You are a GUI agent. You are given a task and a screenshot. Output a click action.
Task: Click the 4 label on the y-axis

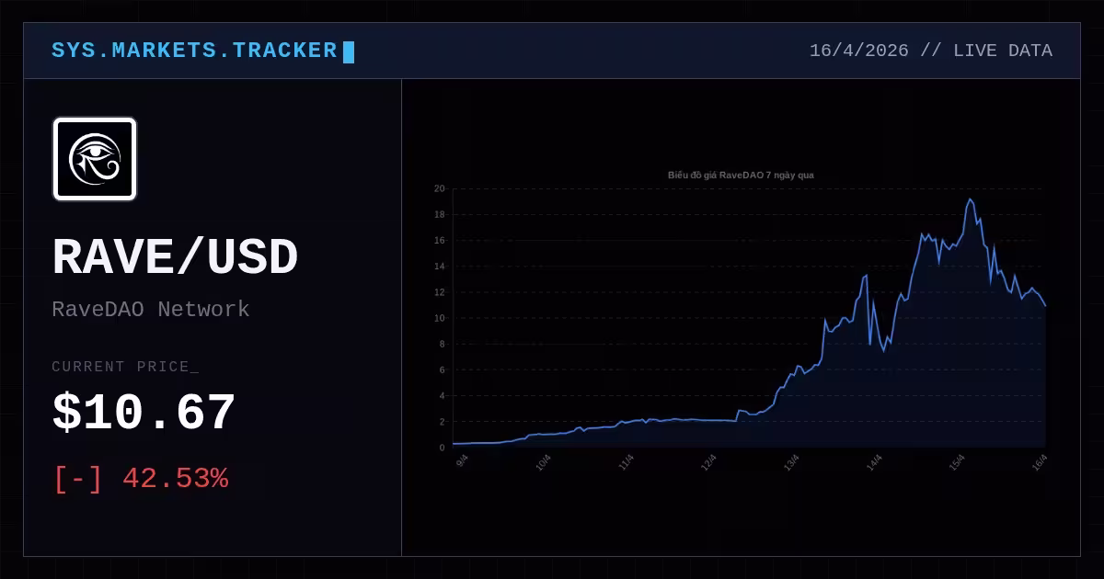point(443,396)
